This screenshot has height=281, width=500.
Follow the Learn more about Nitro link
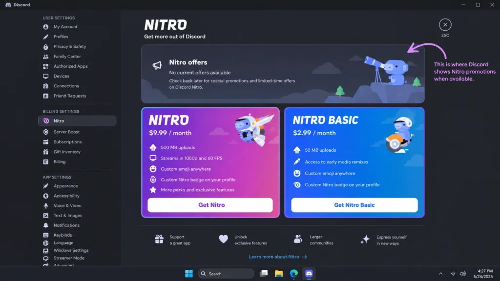tap(274, 257)
